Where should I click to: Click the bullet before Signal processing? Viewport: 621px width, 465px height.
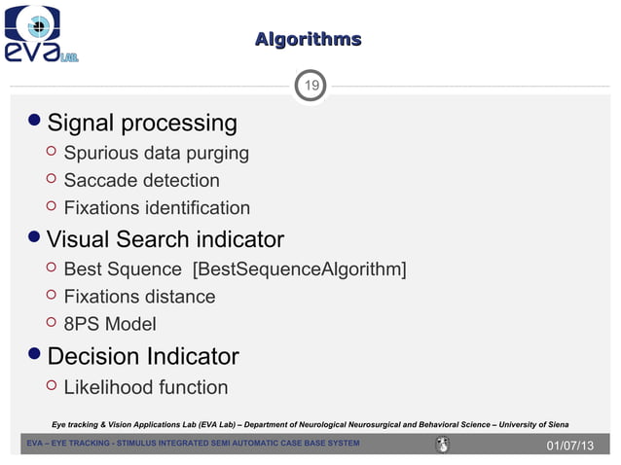[x=34, y=120]
